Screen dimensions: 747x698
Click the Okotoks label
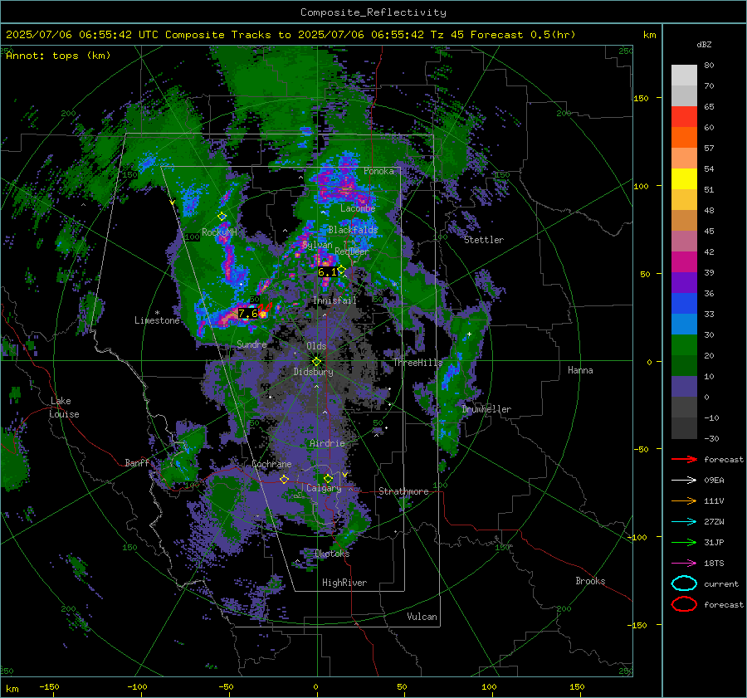(x=332, y=554)
